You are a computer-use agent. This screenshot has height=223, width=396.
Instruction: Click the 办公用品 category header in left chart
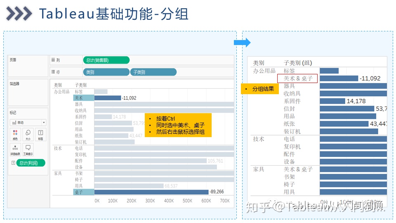point(61,92)
